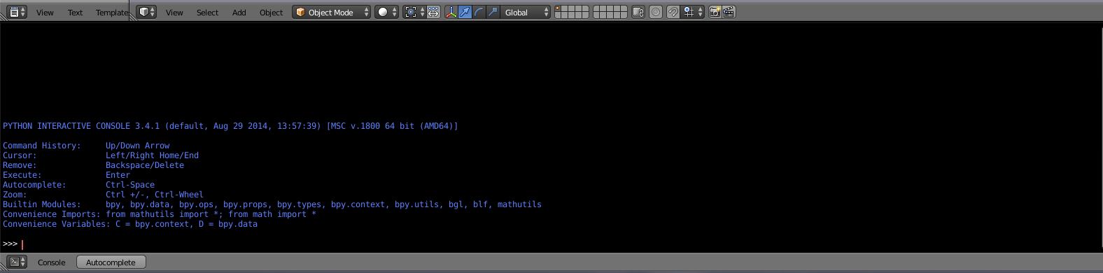Viewport: 1103px width, 273px height.
Task: Toggle lock camera and layers to scene
Action: (x=638, y=12)
